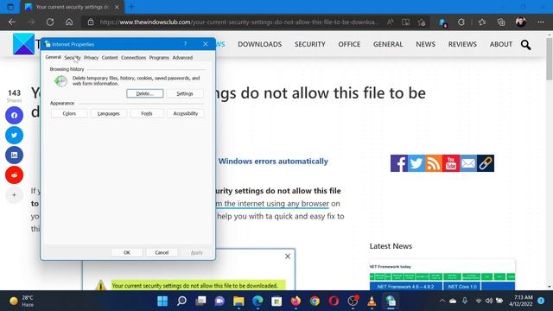Switch to the Privacy tab

coord(91,58)
